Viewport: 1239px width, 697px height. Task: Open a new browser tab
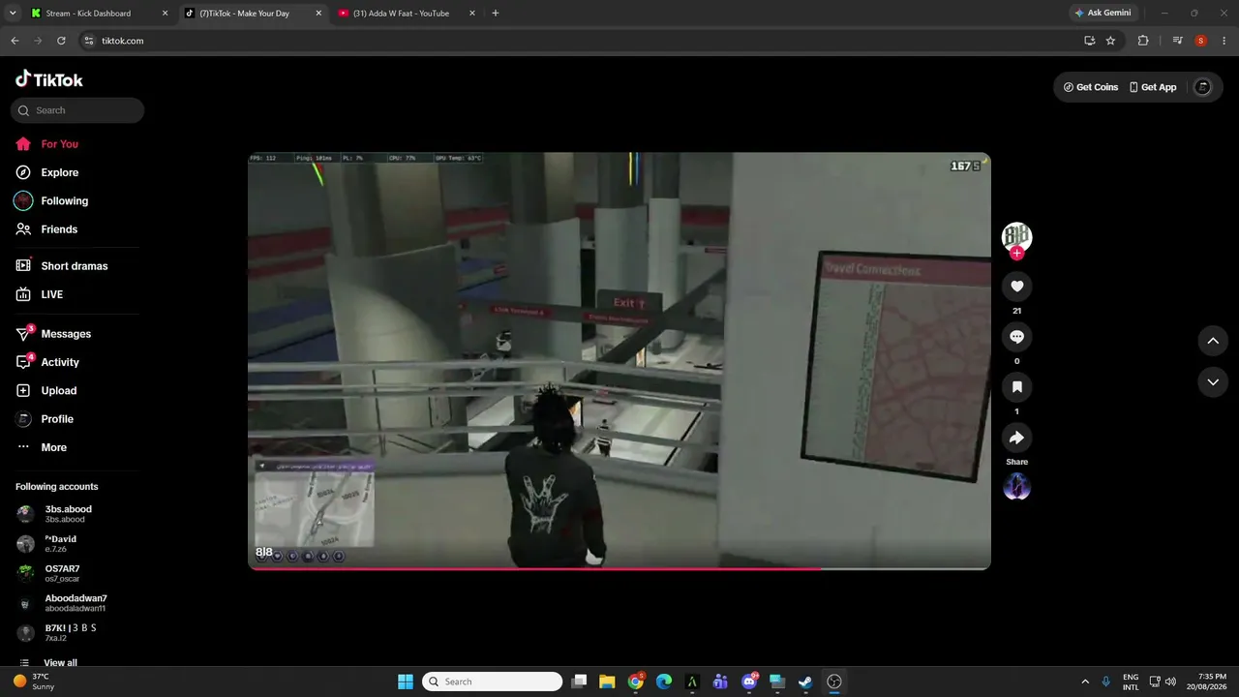(496, 14)
